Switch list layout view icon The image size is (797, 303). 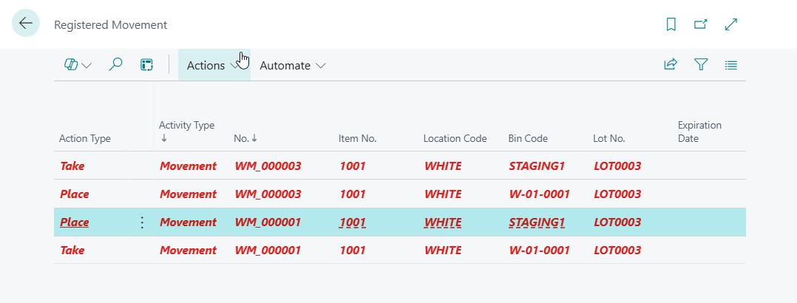point(731,65)
